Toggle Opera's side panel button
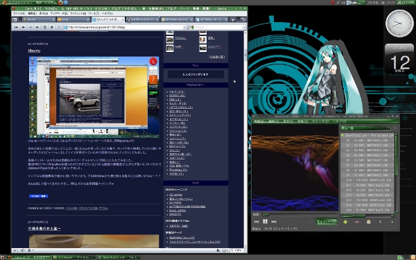 point(15,19)
